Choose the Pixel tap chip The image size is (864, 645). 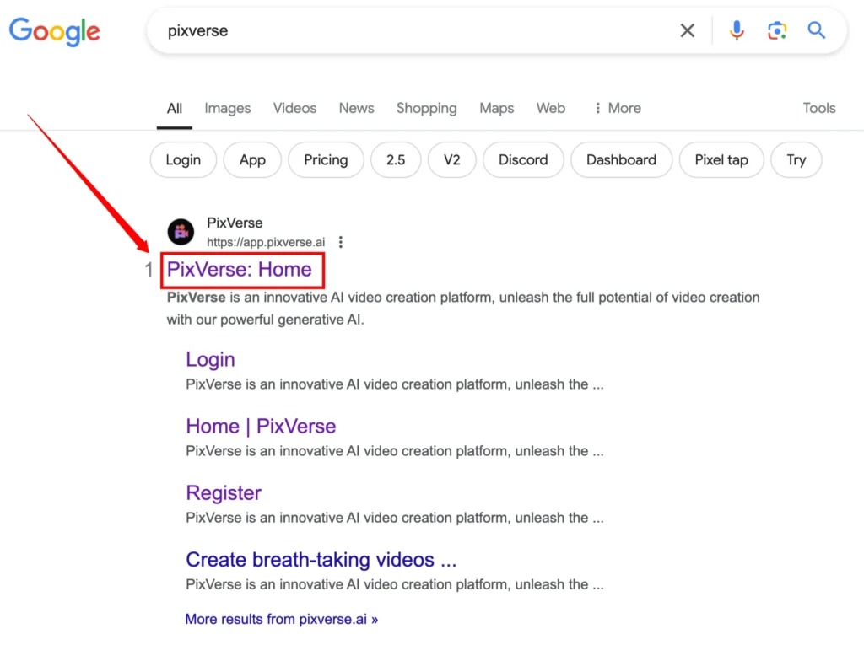tap(721, 159)
